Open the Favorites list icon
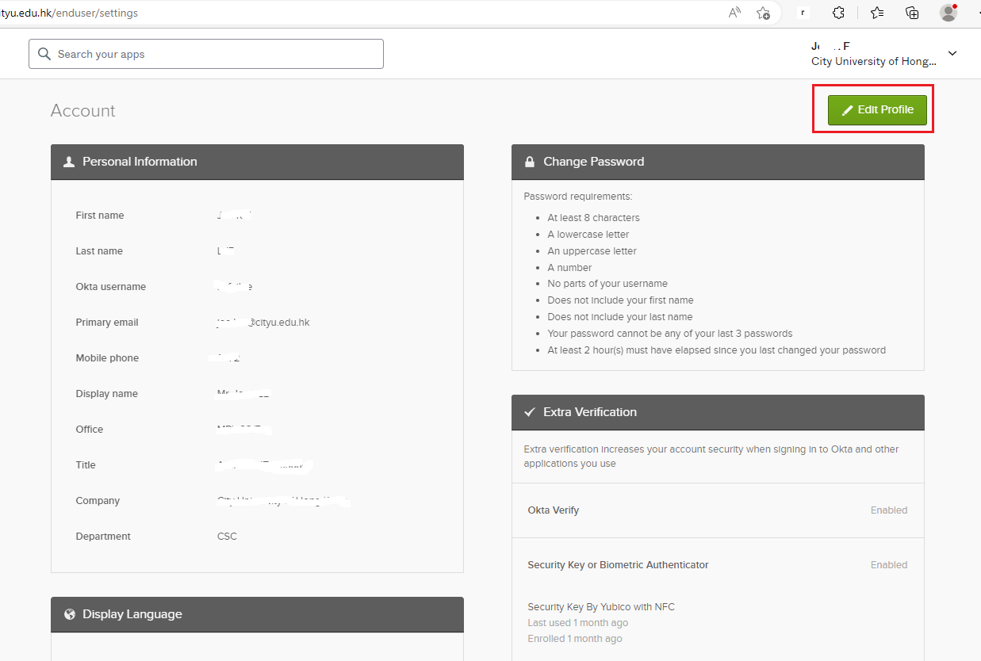 click(877, 13)
